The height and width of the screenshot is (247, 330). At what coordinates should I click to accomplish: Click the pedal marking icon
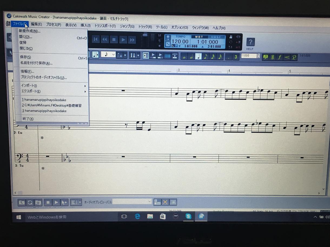(294, 56)
